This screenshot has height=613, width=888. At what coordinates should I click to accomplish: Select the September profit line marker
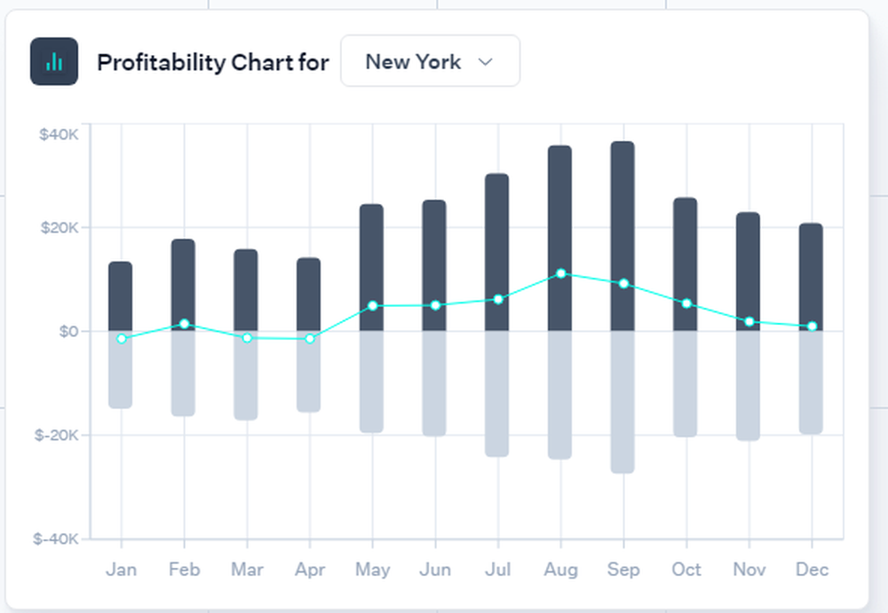click(x=623, y=284)
